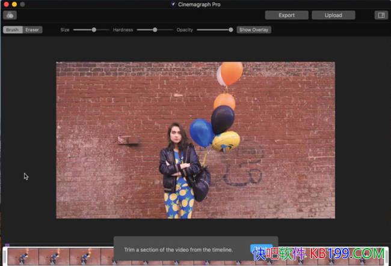Click the green full-screen window button
391x266 pixels.
22,4
